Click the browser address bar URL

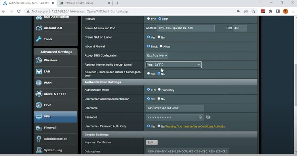click(90, 11)
